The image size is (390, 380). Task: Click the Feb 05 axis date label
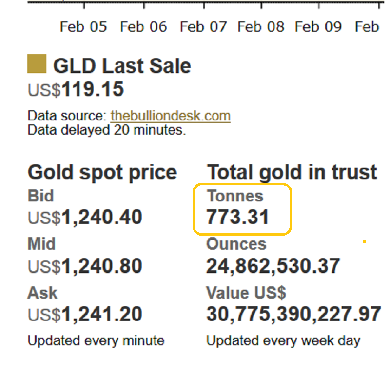coord(83,26)
